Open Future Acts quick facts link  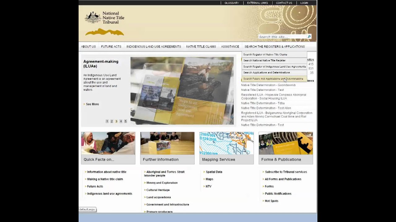click(95, 187)
